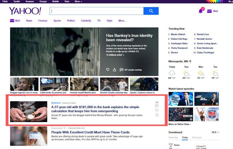Open the More... navigation menu
The height and width of the screenshot is (149, 233).
click(122, 21)
